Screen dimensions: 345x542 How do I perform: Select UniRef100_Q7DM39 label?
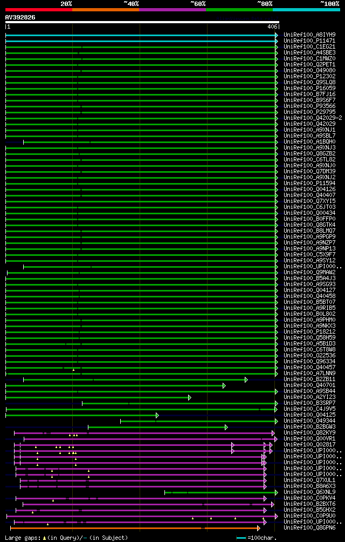[309, 172]
